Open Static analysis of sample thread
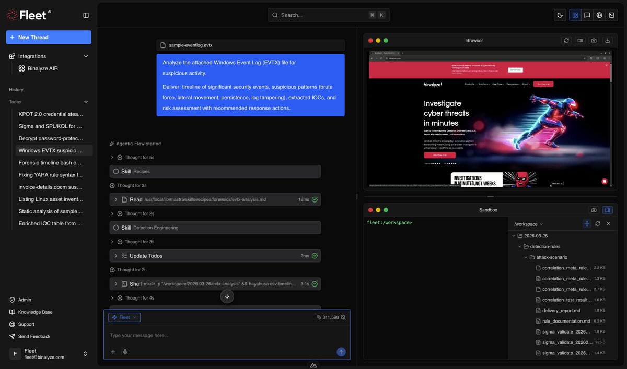This screenshot has height=369, width=627. [x=51, y=211]
